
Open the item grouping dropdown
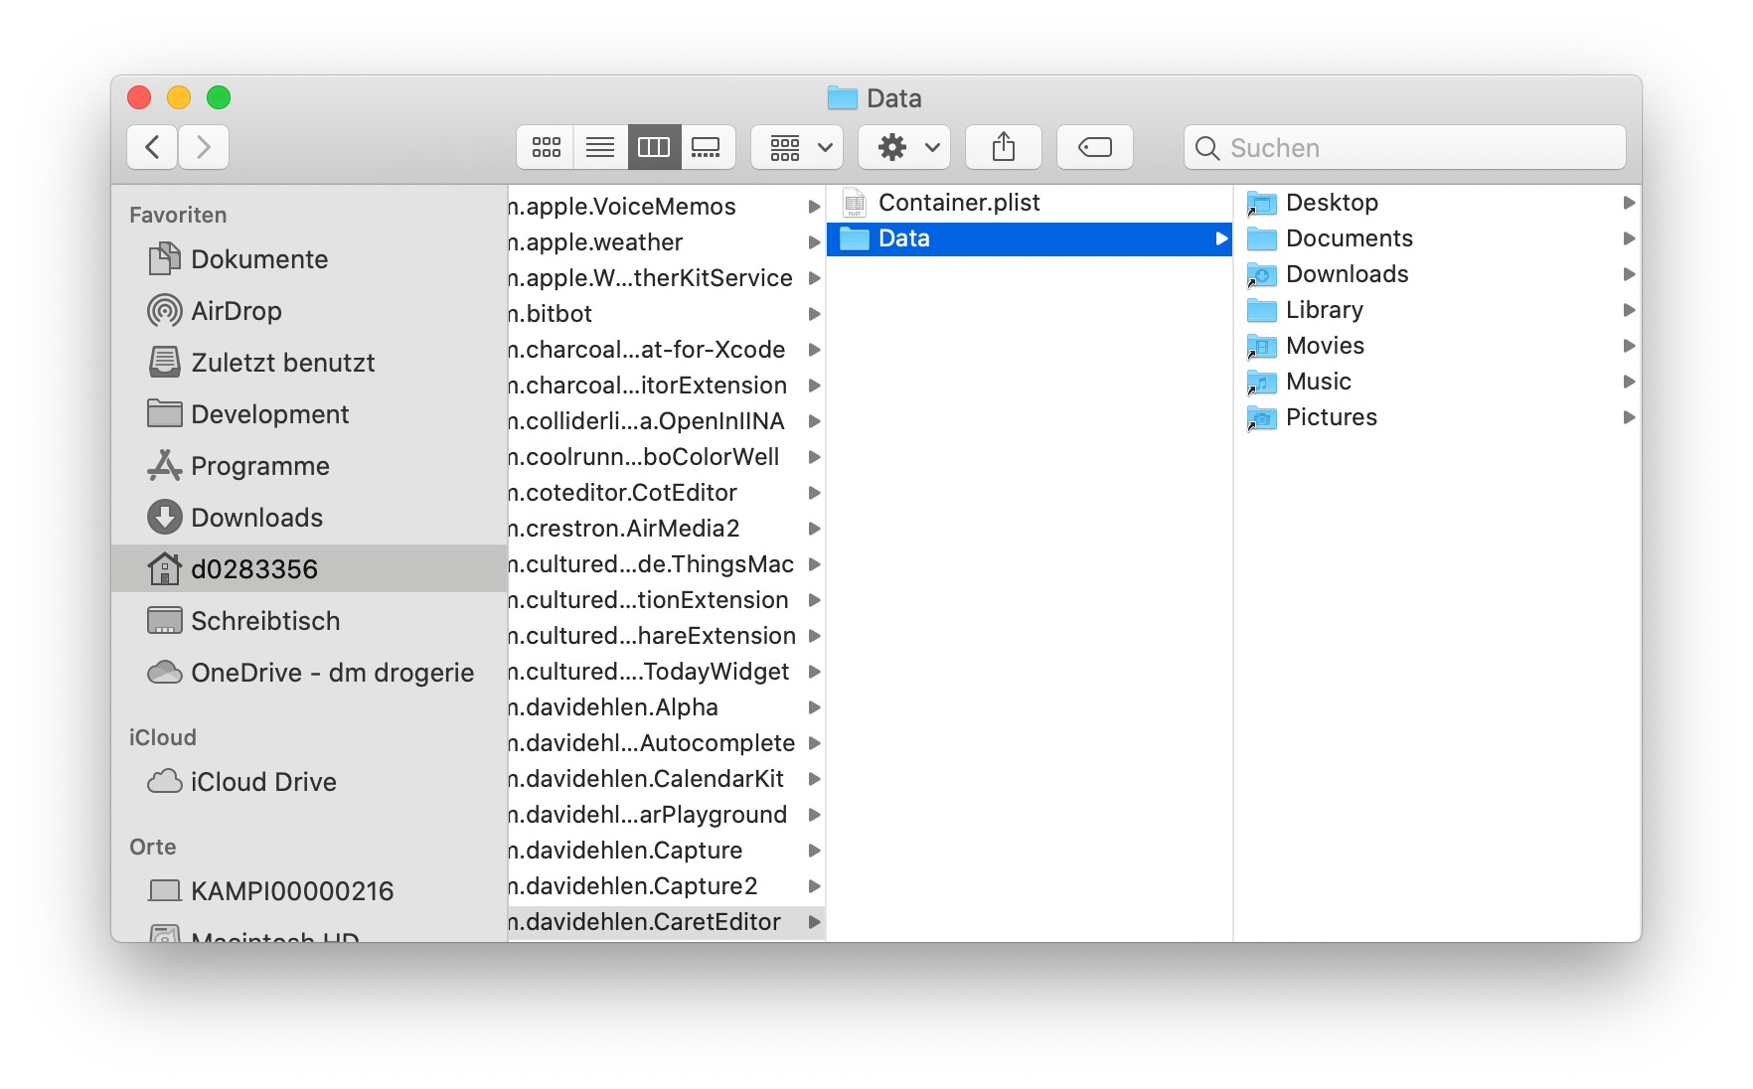[795, 146]
